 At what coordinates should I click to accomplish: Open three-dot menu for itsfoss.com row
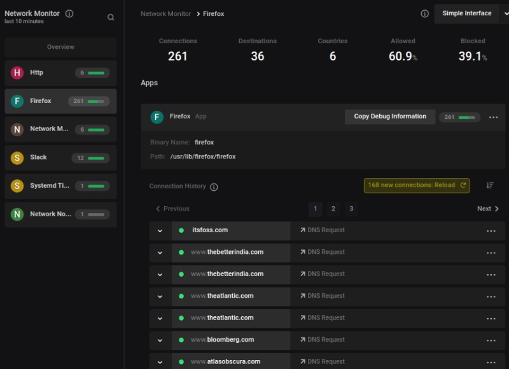(x=491, y=231)
